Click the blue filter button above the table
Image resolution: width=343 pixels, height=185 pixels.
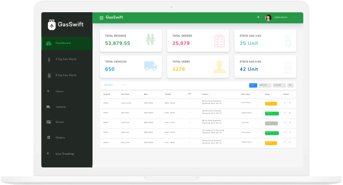(253, 85)
